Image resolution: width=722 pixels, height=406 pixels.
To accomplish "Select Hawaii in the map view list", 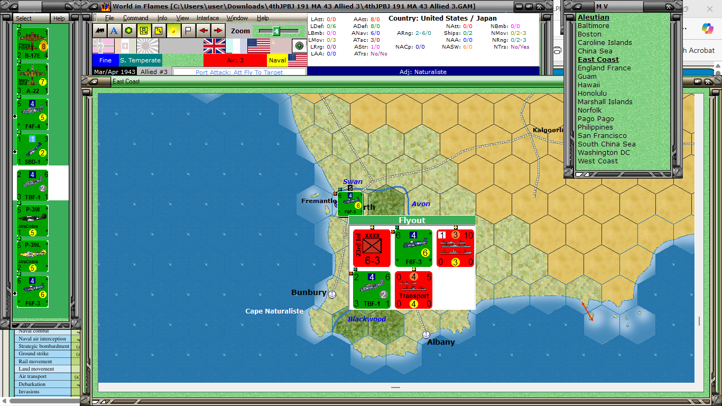I will [x=589, y=85].
